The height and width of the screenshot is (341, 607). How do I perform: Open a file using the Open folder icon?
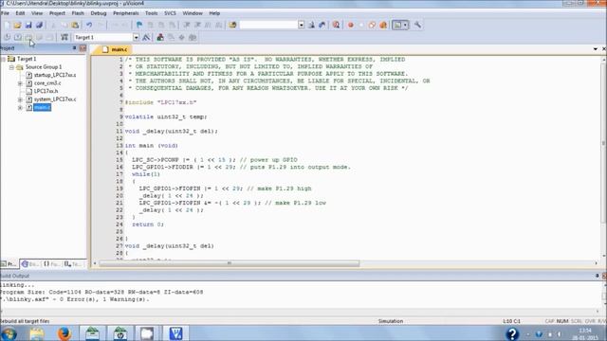(17, 26)
